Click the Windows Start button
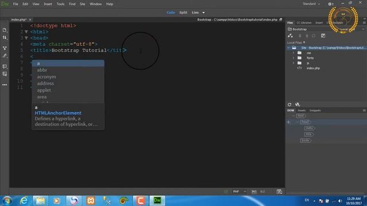Viewport: 367px width, 206px height. pyautogui.click(x=7, y=201)
